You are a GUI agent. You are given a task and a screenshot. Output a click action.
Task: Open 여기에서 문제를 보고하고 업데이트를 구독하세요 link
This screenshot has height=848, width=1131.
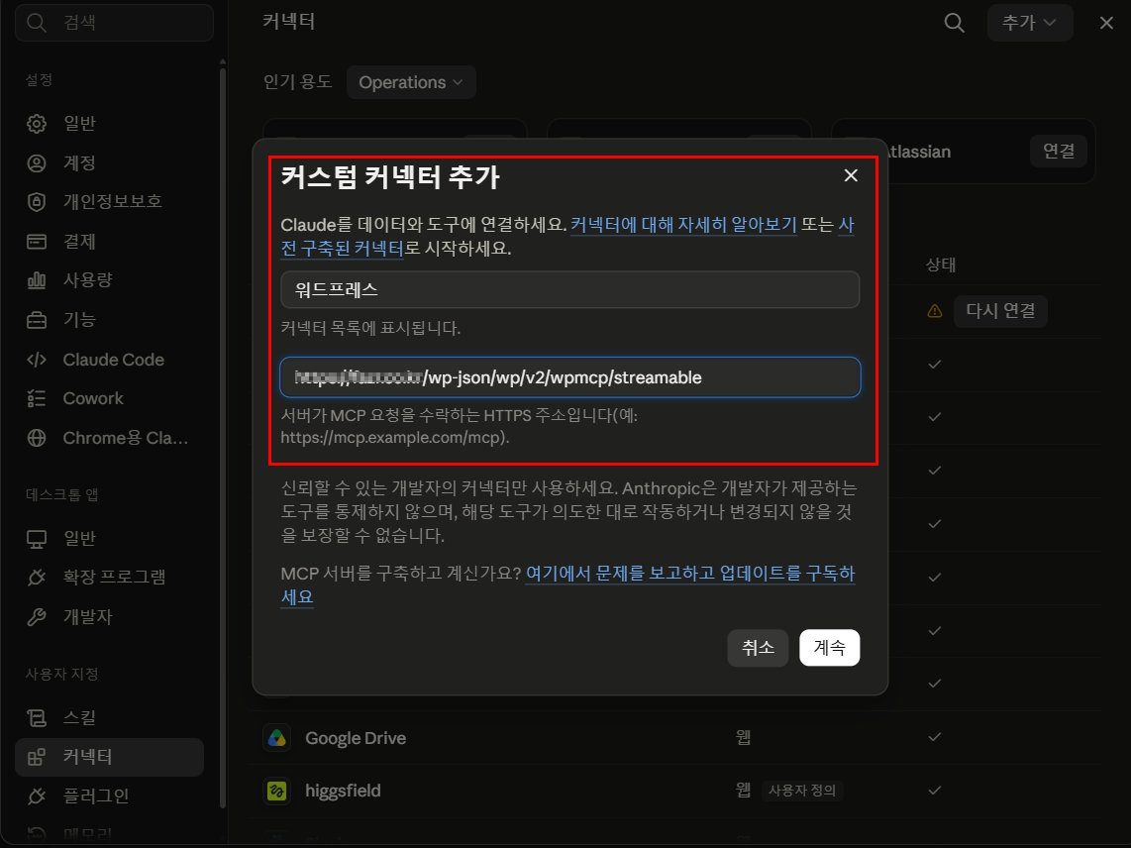[689, 574]
